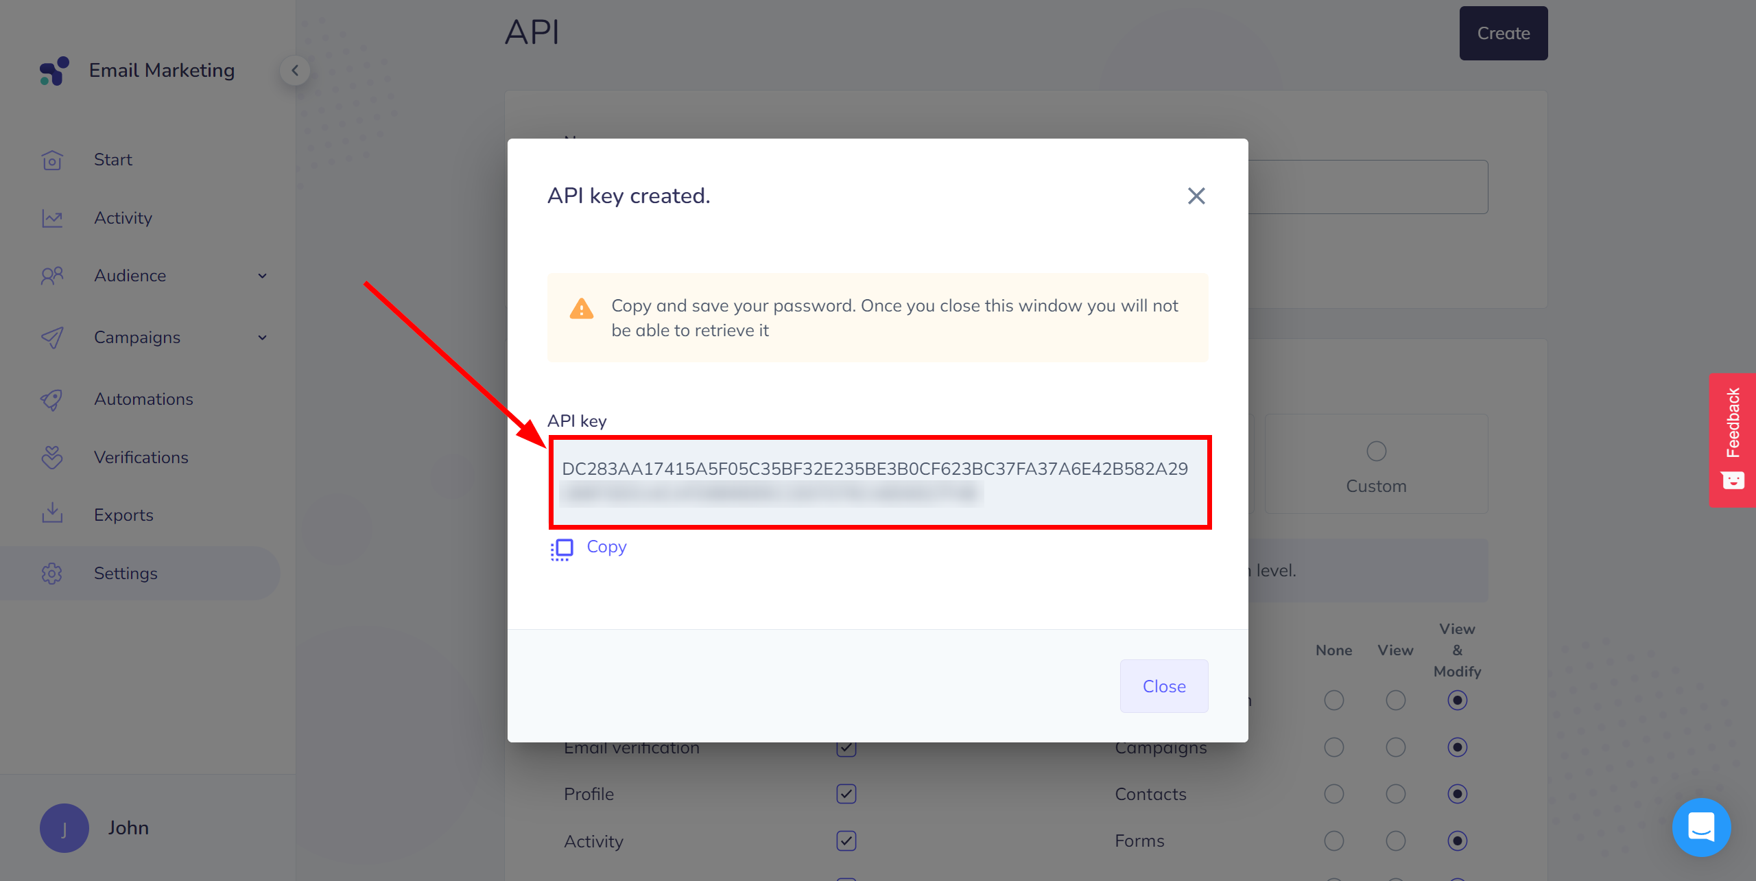Navigate to Audience settings
Viewport: 1756px width, 881px height.
click(130, 275)
